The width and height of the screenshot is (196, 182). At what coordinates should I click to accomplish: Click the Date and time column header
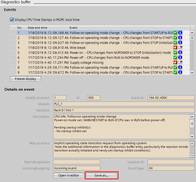(x=48, y=28)
